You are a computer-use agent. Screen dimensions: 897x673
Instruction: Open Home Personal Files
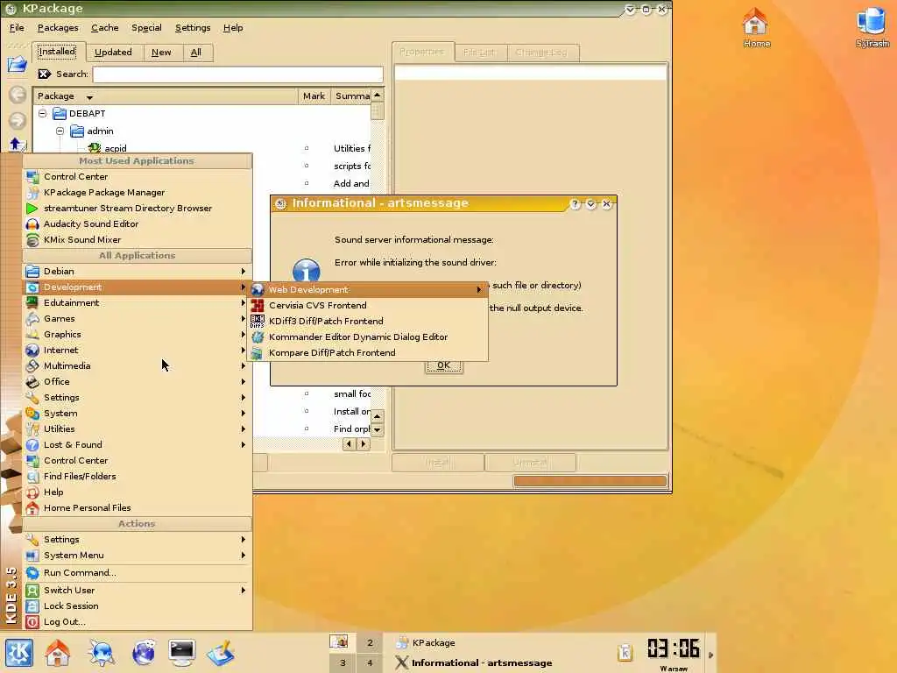138,507
